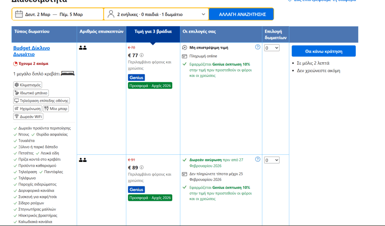Click the guest person icon
385x226 pixels.
[111, 14]
